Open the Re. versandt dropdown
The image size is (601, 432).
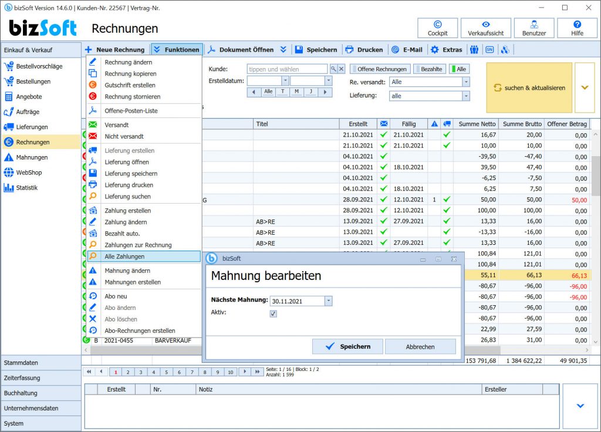[466, 82]
